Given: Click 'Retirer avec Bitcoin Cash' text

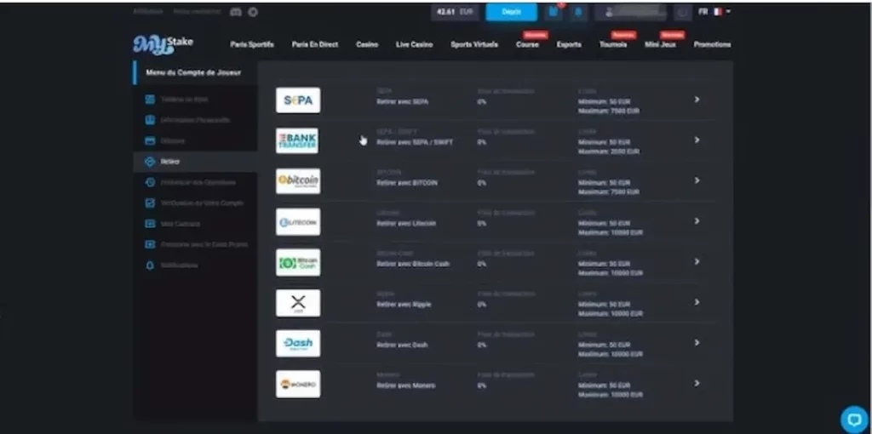Looking at the screenshot, I should pos(413,264).
